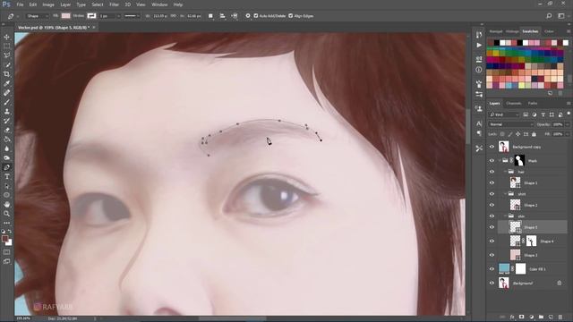Select the Blur tool
Viewport: 573px width, 322px height.
(6, 148)
